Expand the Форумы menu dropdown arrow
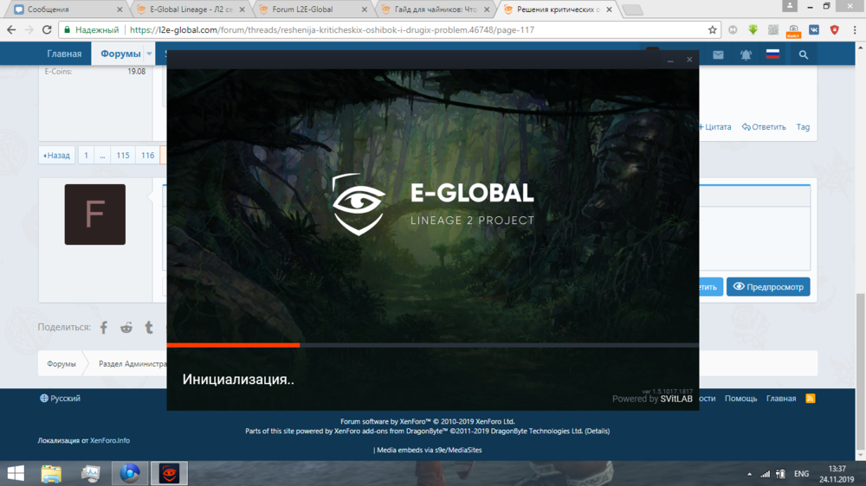Screen dimensions: 866x486 coord(149,54)
